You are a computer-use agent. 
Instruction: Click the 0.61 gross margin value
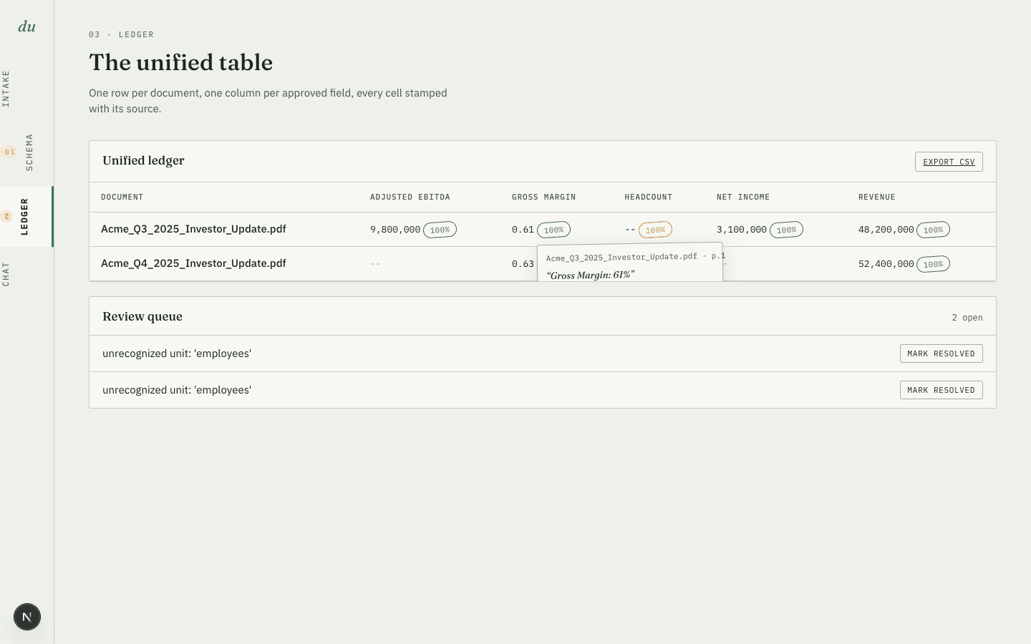click(x=523, y=230)
